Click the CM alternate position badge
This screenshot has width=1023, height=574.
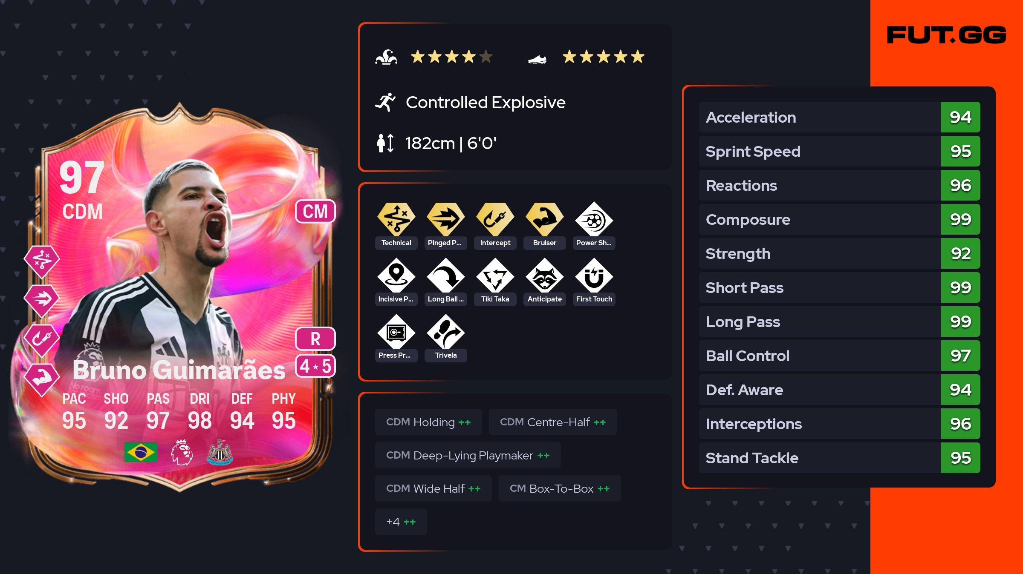[315, 212]
